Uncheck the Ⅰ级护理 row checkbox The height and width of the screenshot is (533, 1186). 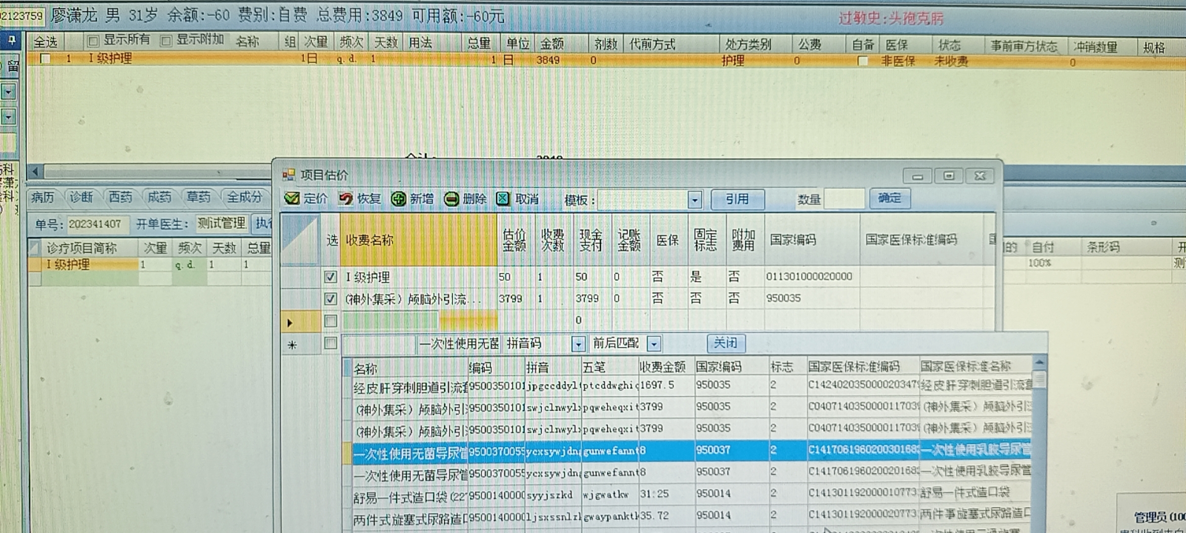[331, 277]
